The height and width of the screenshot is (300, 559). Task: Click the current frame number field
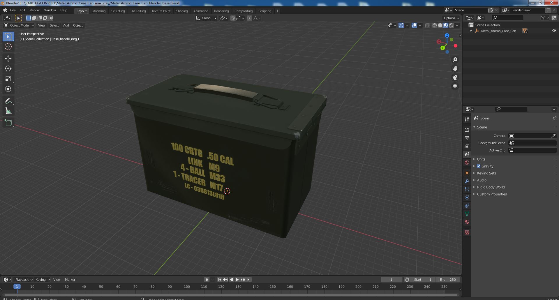click(x=391, y=280)
